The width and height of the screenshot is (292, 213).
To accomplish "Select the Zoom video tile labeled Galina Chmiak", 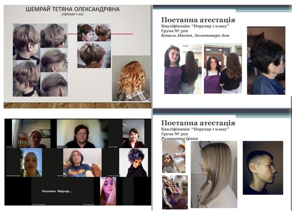I will [82, 134].
